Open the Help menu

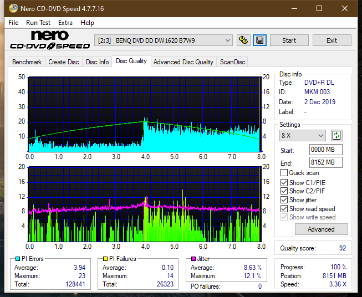click(87, 23)
